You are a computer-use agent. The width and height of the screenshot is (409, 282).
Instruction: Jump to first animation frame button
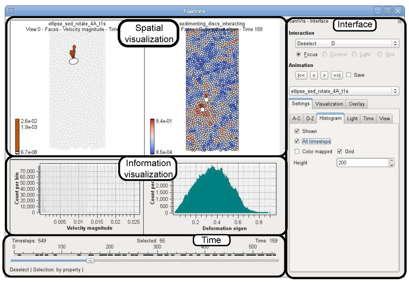click(301, 75)
